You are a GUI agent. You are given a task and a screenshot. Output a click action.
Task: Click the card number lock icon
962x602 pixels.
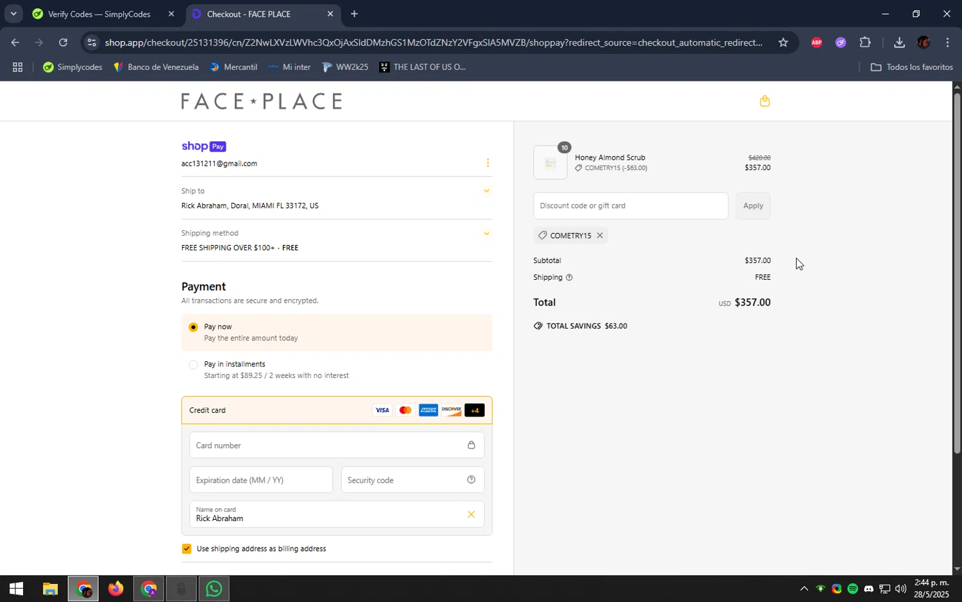coord(471,445)
